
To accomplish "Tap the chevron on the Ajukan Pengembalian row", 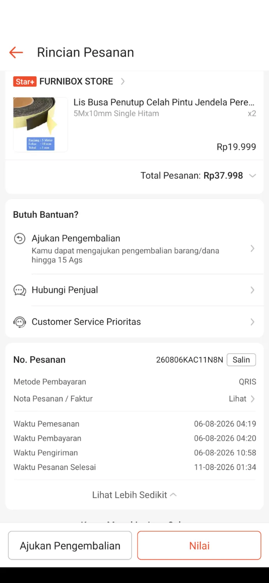I will pyautogui.click(x=252, y=248).
